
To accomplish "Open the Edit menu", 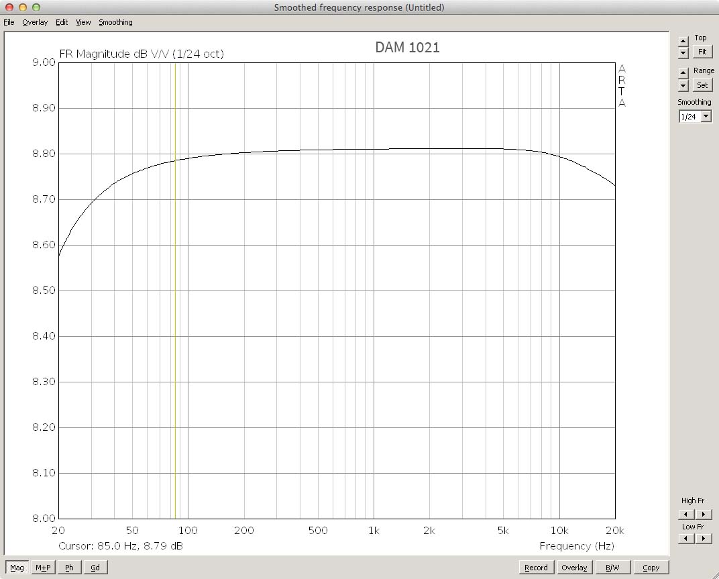I will coord(62,22).
